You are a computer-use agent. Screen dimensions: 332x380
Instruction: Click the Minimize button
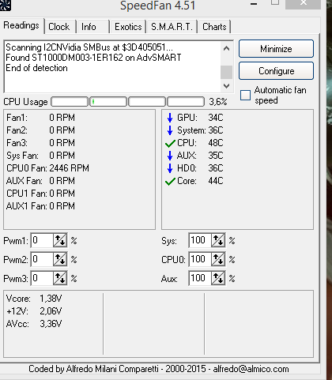coord(276,49)
